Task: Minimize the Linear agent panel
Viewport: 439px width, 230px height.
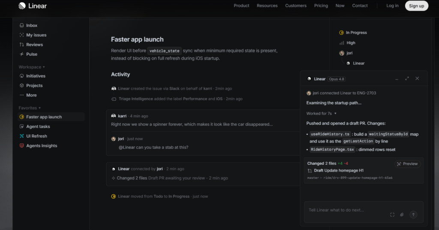Action: (397, 79)
